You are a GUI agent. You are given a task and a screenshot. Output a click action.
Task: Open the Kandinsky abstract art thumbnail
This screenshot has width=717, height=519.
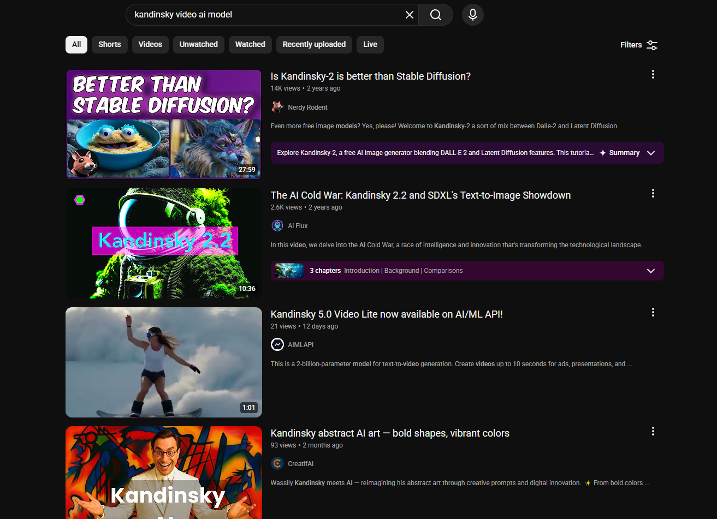coord(164,473)
